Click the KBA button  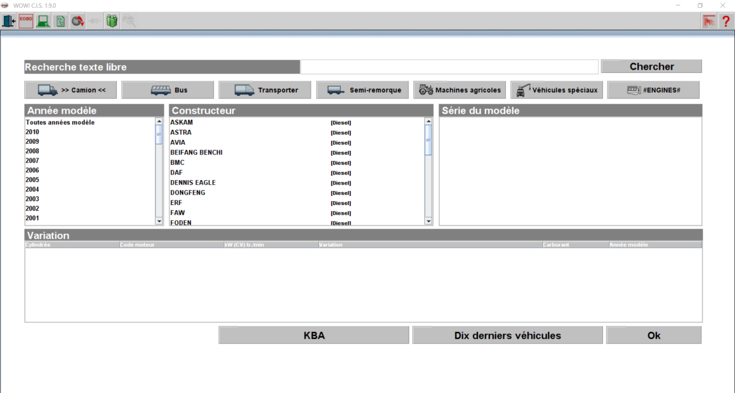tap(314, 336)
